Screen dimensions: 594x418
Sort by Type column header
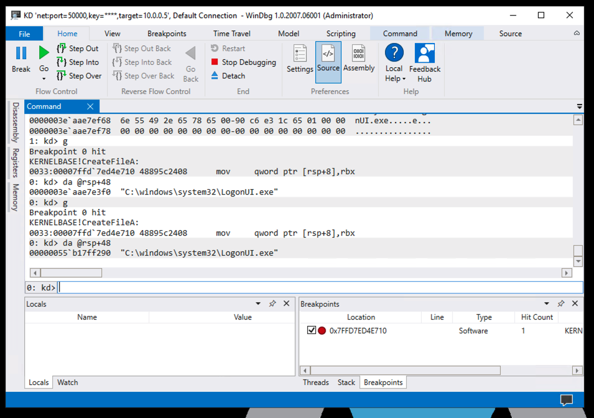click(x=484, y=317)
